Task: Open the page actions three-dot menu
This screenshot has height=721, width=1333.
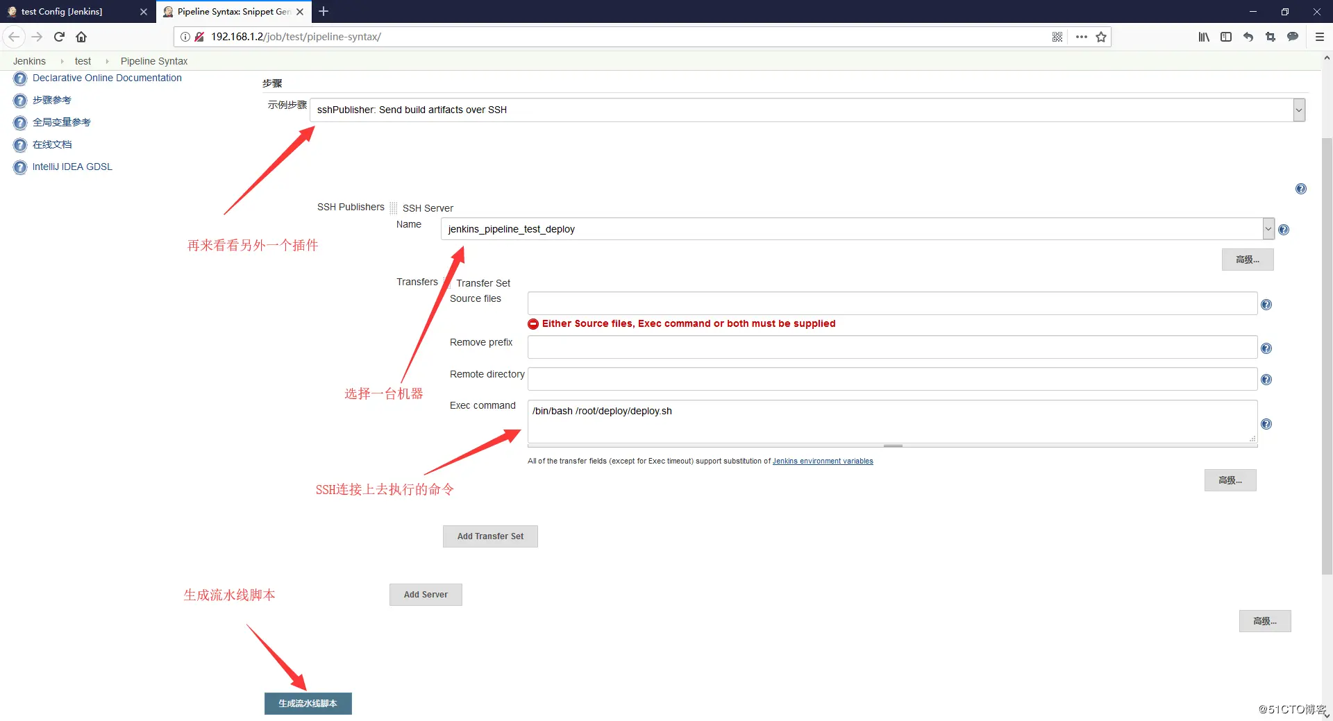Action: coord(1081,37)
